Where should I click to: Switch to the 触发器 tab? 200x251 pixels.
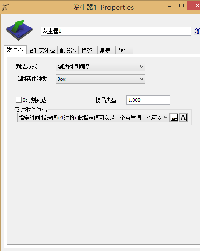tap(68, 50)
